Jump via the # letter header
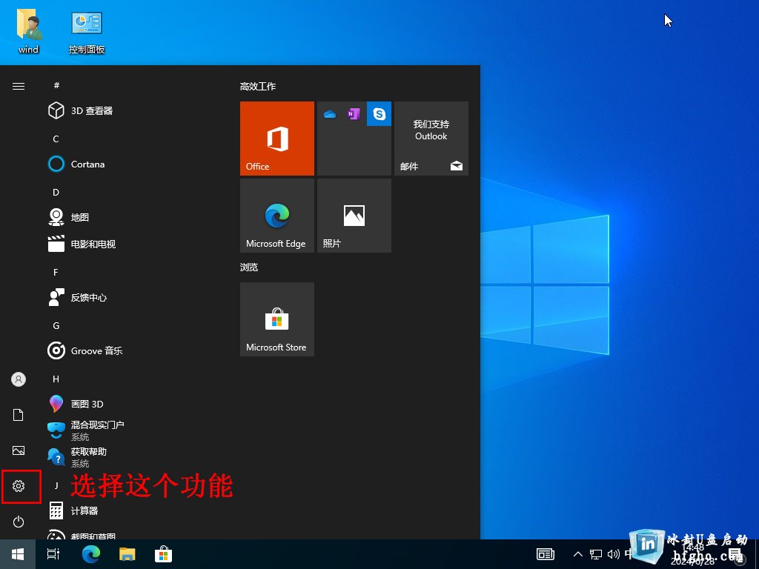This screenshot has width=759, height=569. [x=56, y=86]
